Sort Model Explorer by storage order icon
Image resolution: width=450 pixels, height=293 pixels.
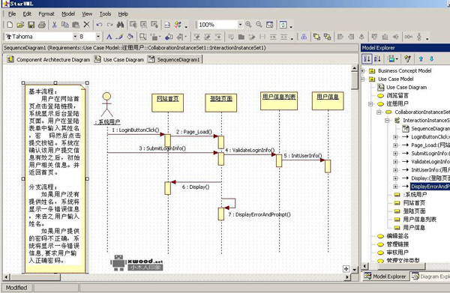[x=367, y=59]
